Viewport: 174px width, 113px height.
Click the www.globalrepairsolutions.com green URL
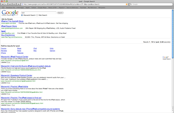click(12, 28)
